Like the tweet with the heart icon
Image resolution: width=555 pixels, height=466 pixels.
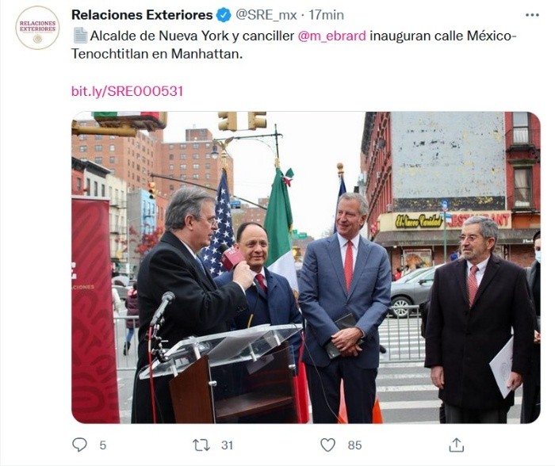(x=327, y=445)
